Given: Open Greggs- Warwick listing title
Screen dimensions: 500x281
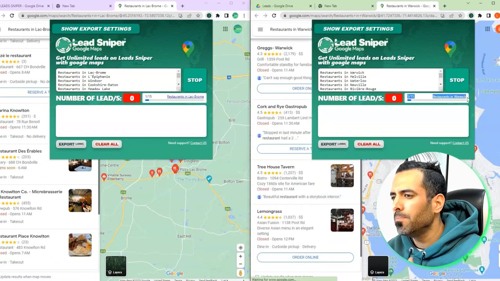Looking at the screenshot, I should tap(275, 48).
